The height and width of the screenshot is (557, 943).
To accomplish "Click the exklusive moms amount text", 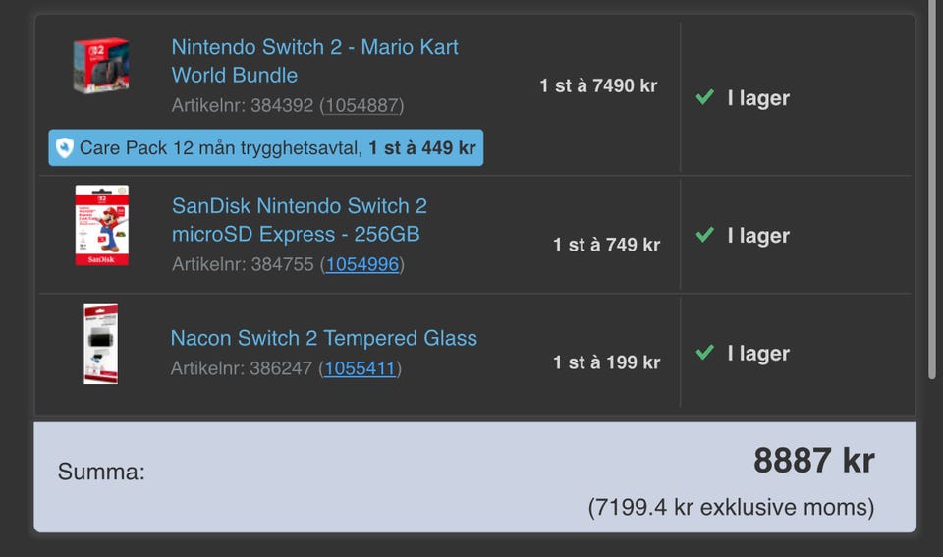I will 731,508.
